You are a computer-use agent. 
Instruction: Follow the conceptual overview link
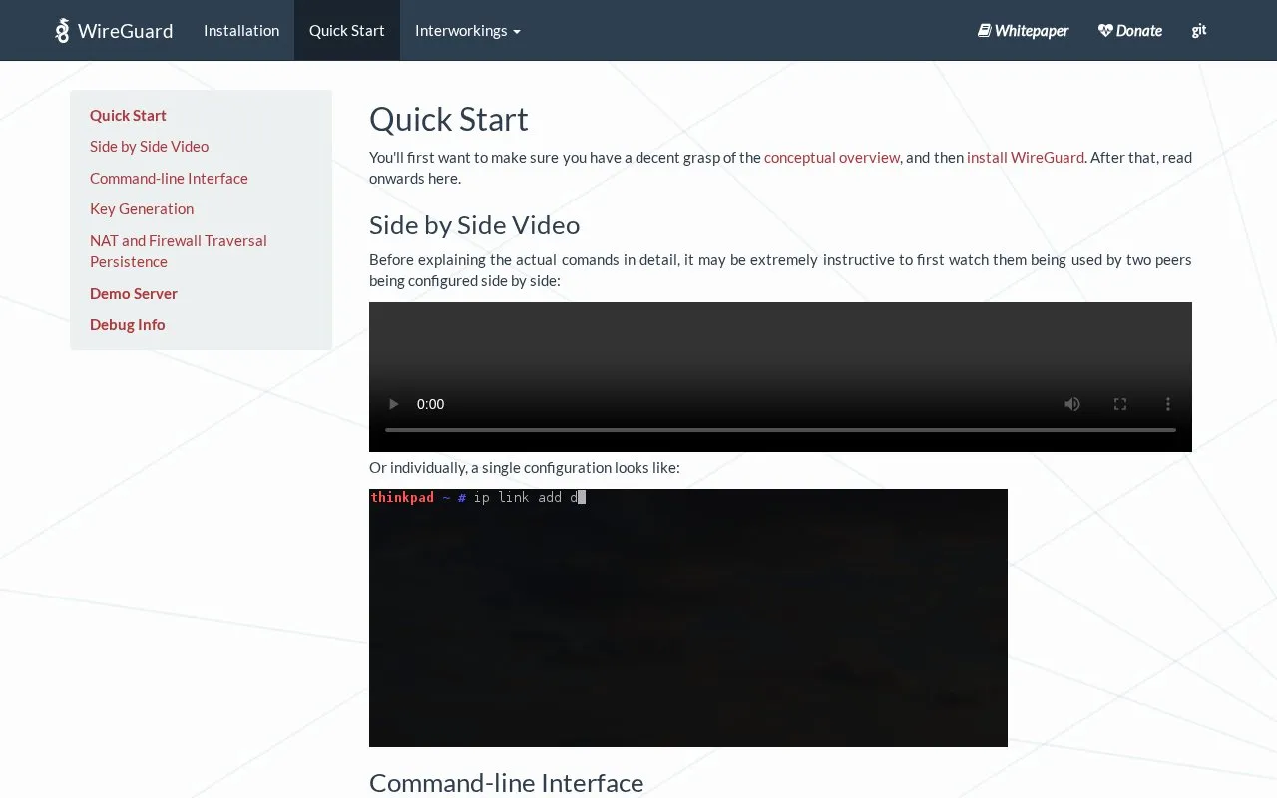[832, 157]
